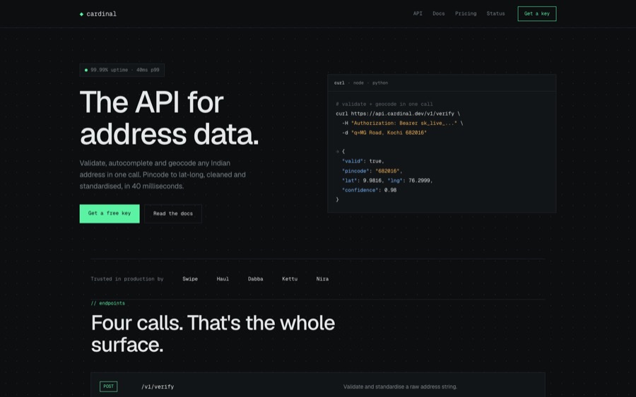Click the Read the docs button

[173, 214]
